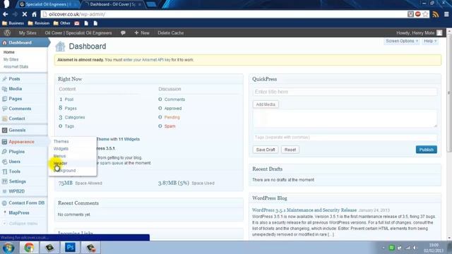Open the RSS feed extension icon

(x=436, y=14)
